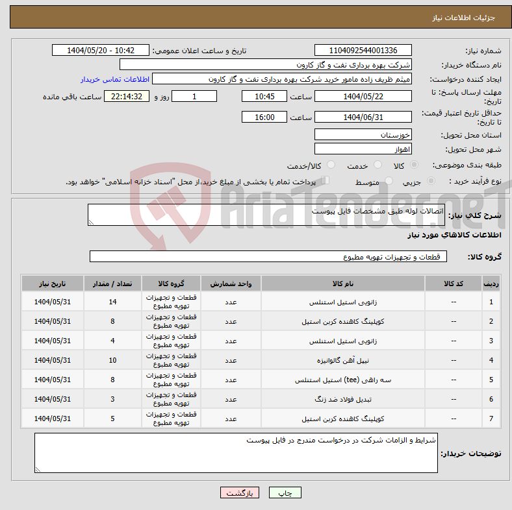The image size is (512, 510).
Task: Toggle the Islamic treasury payment checkbox
Action: click(325, 180)
